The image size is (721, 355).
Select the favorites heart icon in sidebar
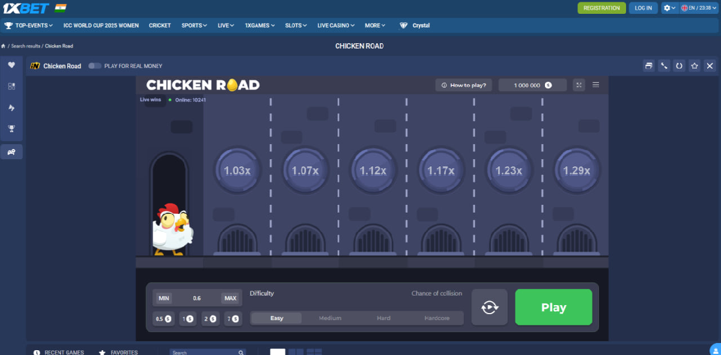[x=11, y=64]
